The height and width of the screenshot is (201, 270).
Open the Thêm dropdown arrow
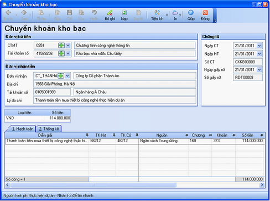point(49,15)
